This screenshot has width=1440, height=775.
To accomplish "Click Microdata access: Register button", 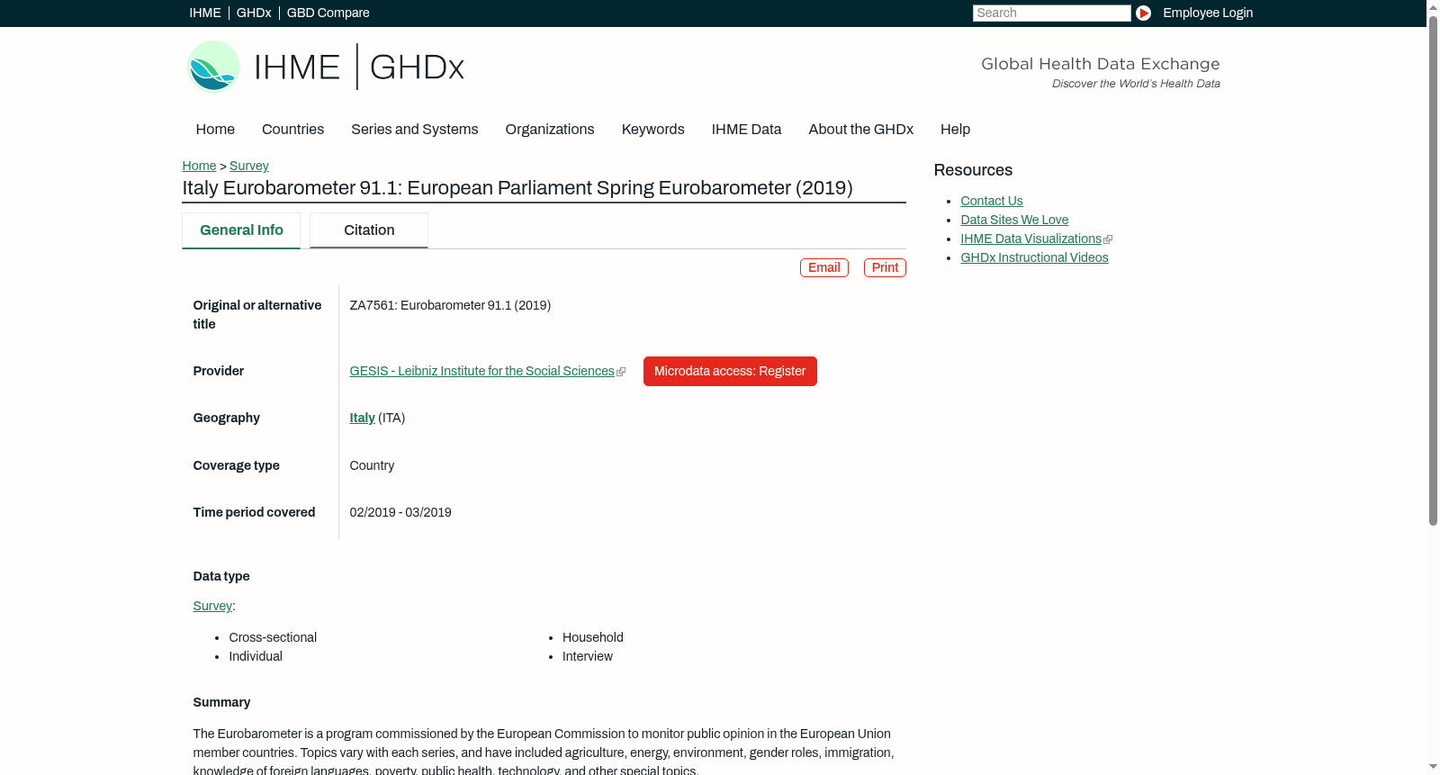I will click(730, 371).
